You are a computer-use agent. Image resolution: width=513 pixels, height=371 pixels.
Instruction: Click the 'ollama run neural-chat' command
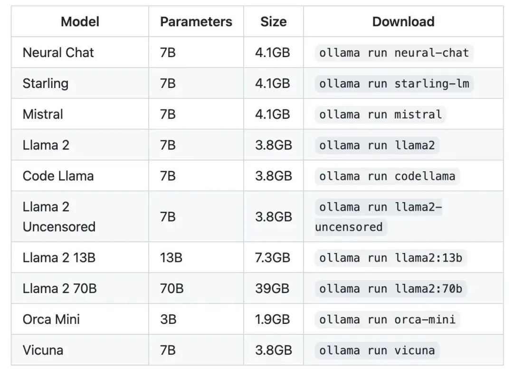pos(394,53)
